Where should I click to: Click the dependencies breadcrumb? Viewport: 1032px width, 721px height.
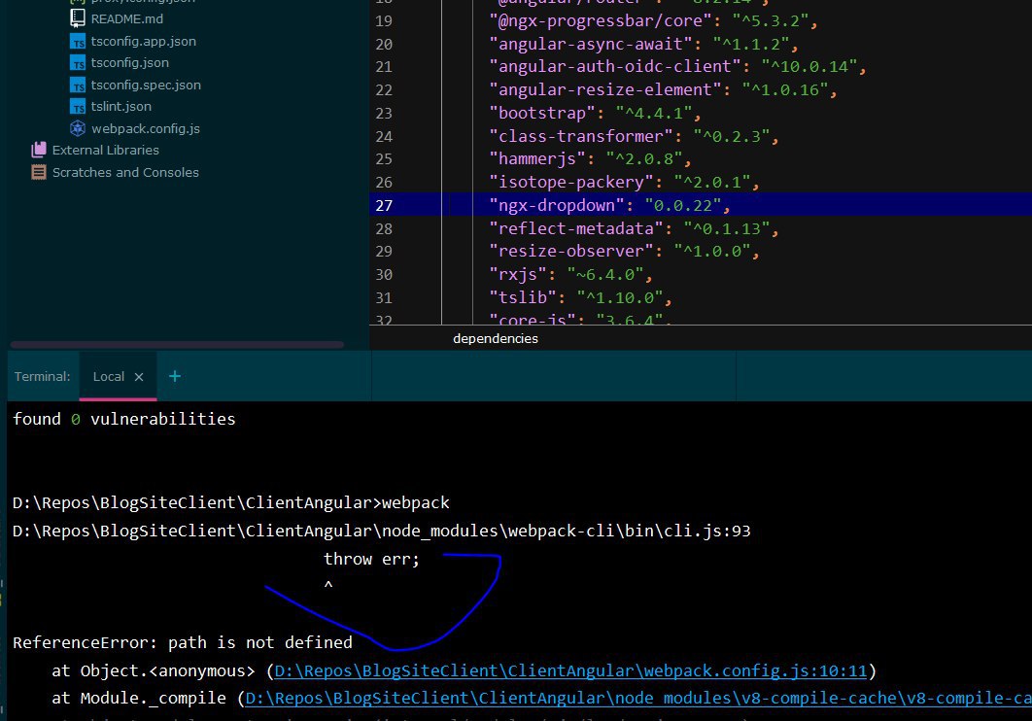(496, 338)
